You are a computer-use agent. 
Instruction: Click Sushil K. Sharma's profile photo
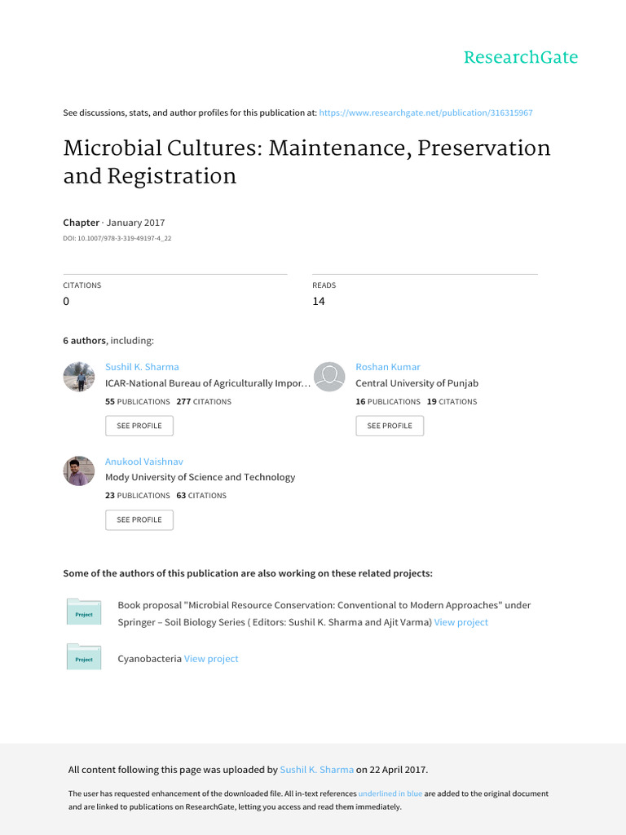click(79, 377)
